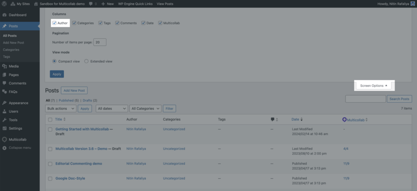Select Google Doc-Style row checkbox
The width and height of the screenshot is (417, 191).
[x=50, y=179]
